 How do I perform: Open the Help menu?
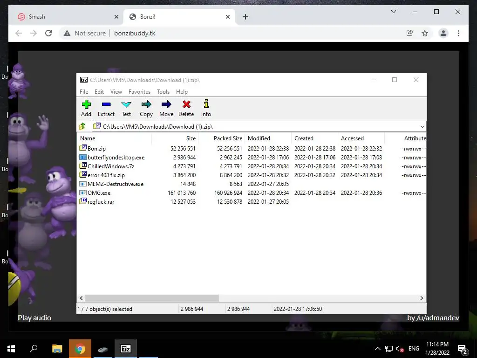click(x=182, y=92)
